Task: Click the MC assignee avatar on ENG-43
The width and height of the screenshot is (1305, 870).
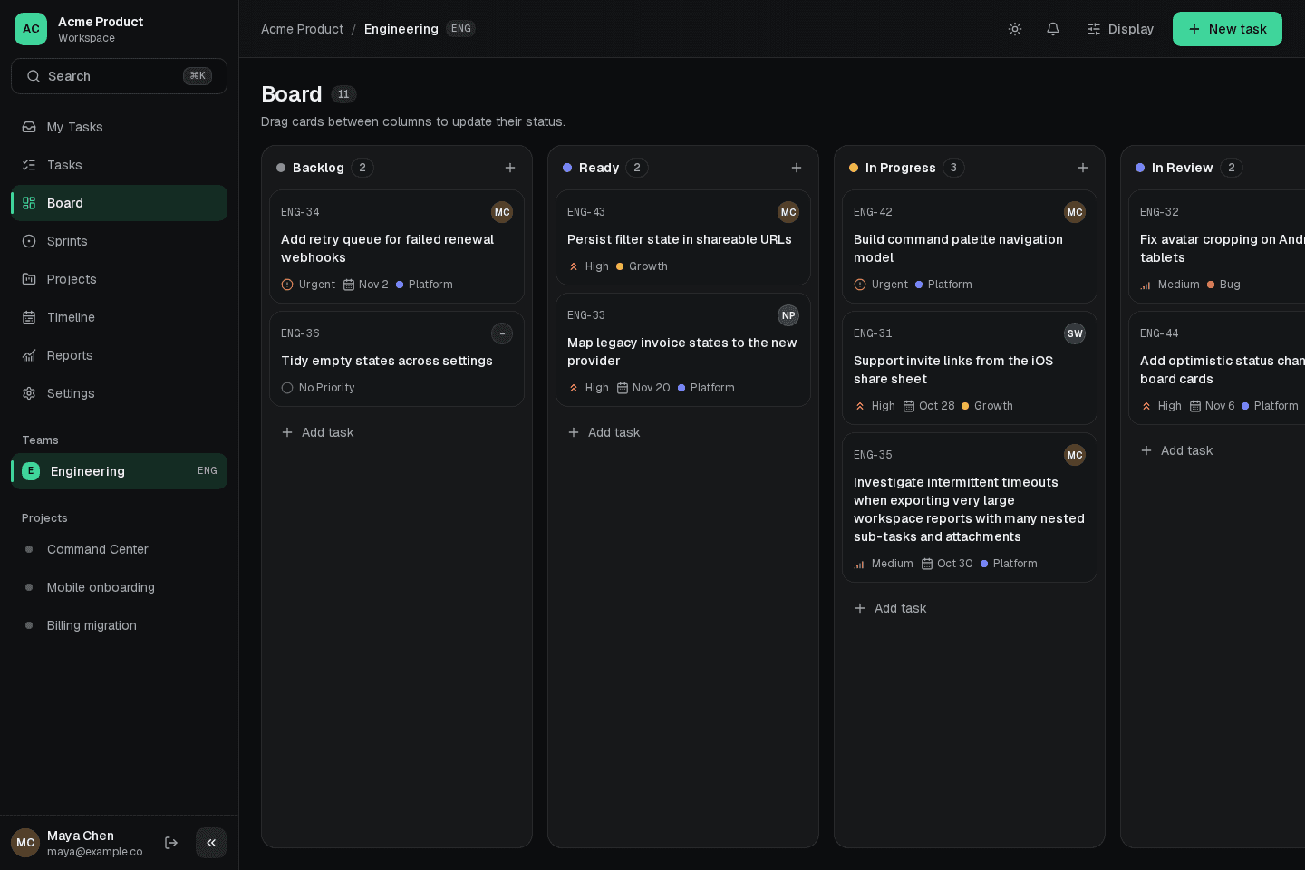Action: click(x=788, y=212)
